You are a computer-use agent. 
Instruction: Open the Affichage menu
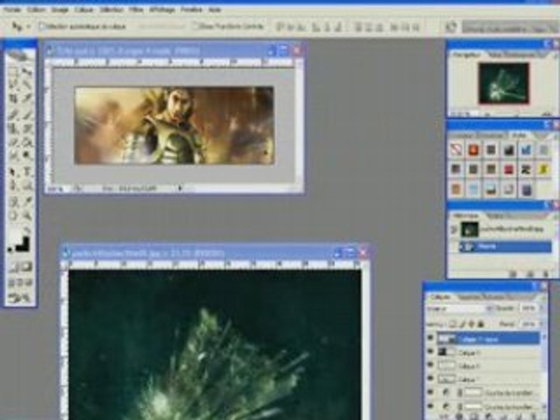pyautogui.click(x=162, y=10)
